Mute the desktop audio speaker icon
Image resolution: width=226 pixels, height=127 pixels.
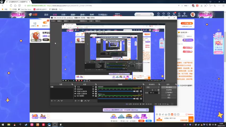click(x=138, y=91)
